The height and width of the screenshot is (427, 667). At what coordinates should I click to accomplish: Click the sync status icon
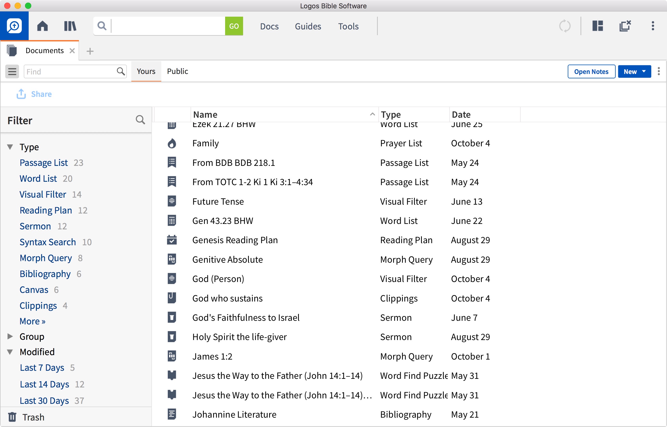tap(565, 26)
